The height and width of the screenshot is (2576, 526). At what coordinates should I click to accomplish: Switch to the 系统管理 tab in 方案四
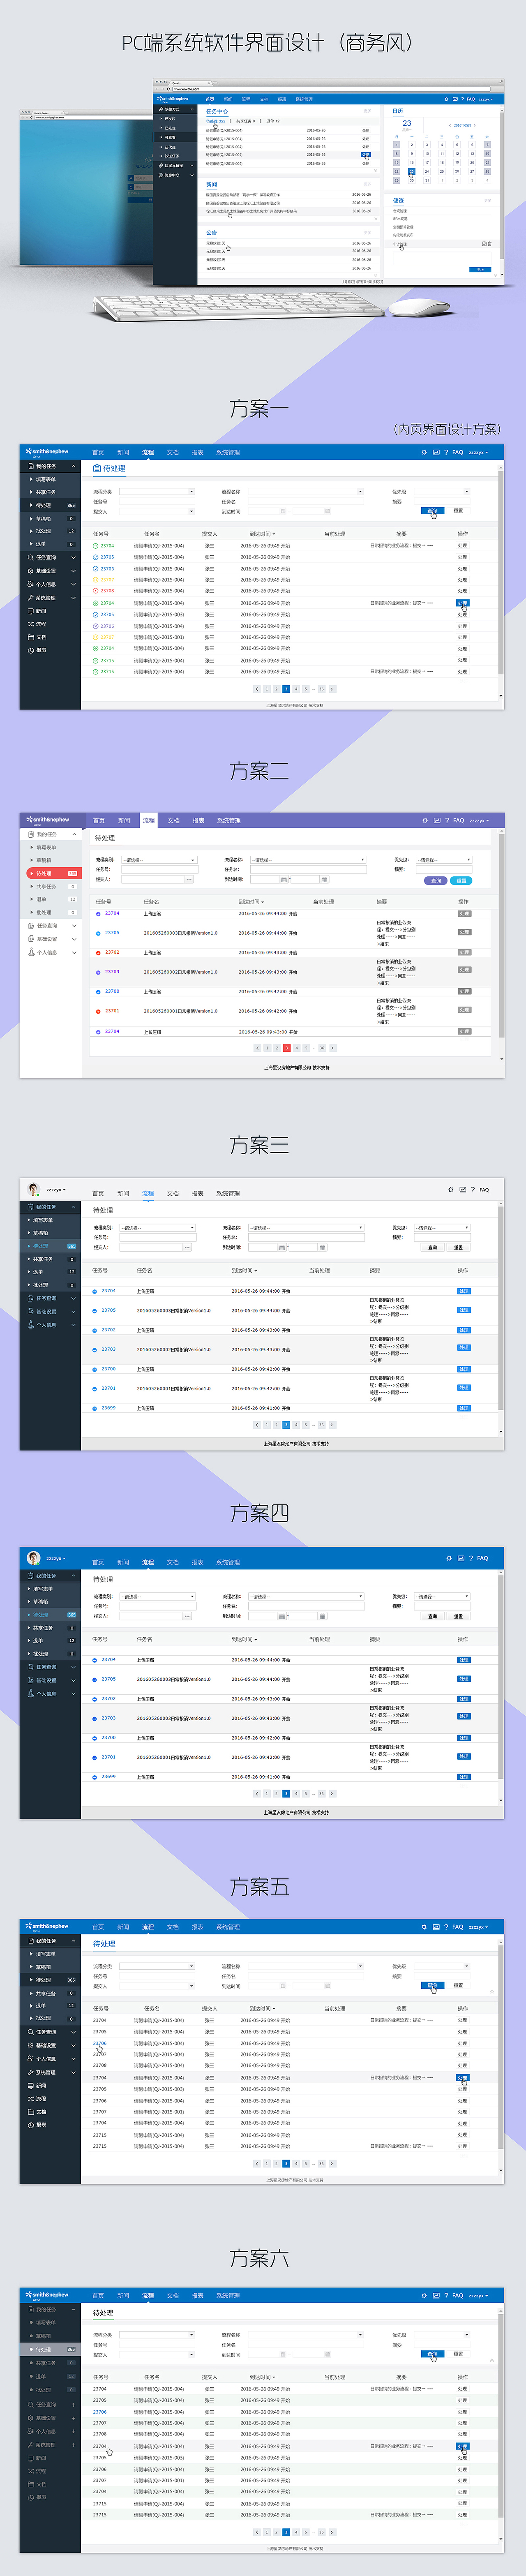click(x=228, y=1562)
